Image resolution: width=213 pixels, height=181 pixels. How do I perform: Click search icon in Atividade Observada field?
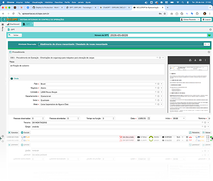(x=205, y=44)
